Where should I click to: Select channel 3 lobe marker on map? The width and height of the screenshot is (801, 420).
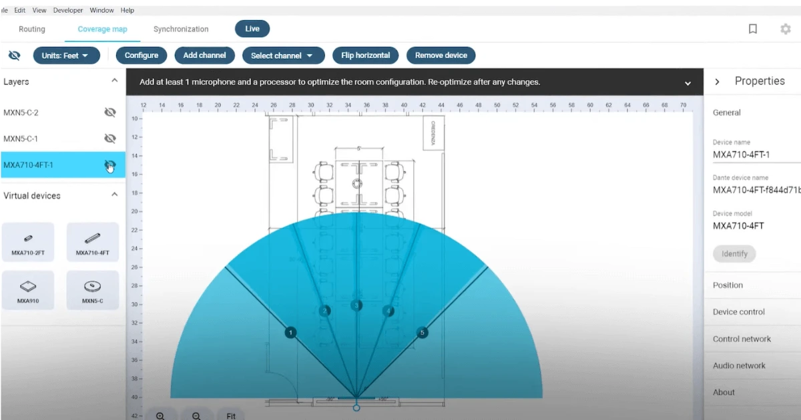(356, 305)
